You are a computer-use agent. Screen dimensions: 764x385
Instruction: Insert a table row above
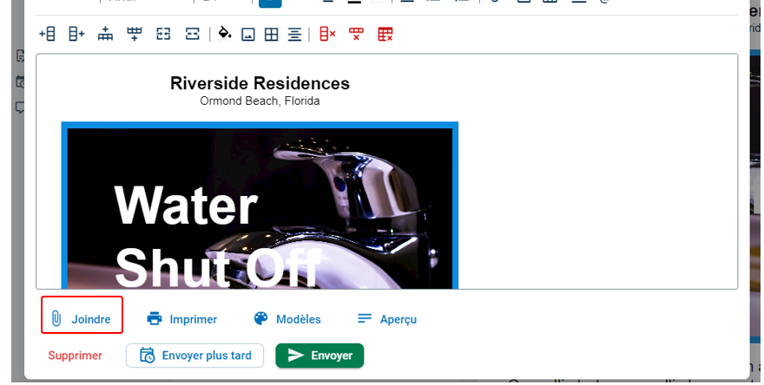(x=105, y=34)
